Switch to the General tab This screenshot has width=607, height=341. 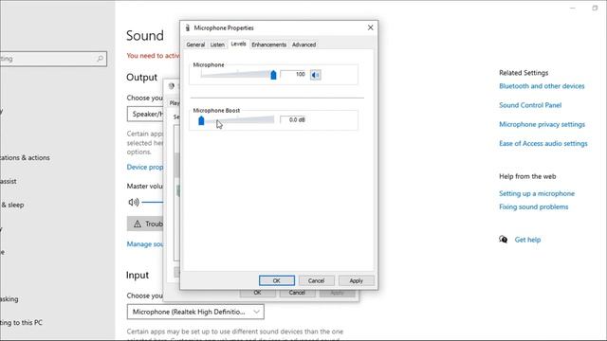195,45
